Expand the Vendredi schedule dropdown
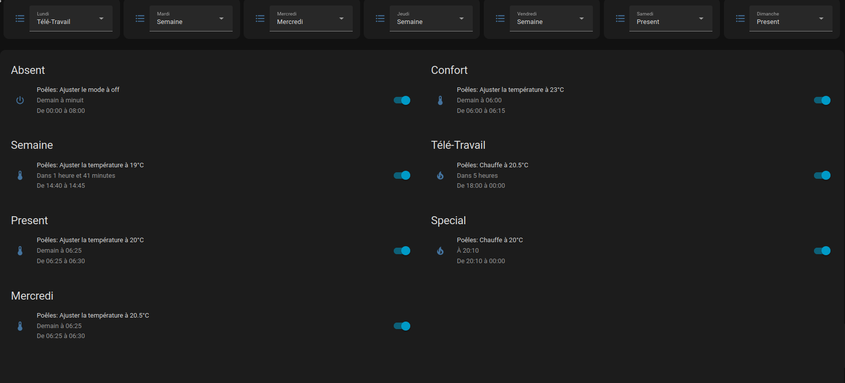This screenshot has height=383, width=845. [x=551, y=18]
